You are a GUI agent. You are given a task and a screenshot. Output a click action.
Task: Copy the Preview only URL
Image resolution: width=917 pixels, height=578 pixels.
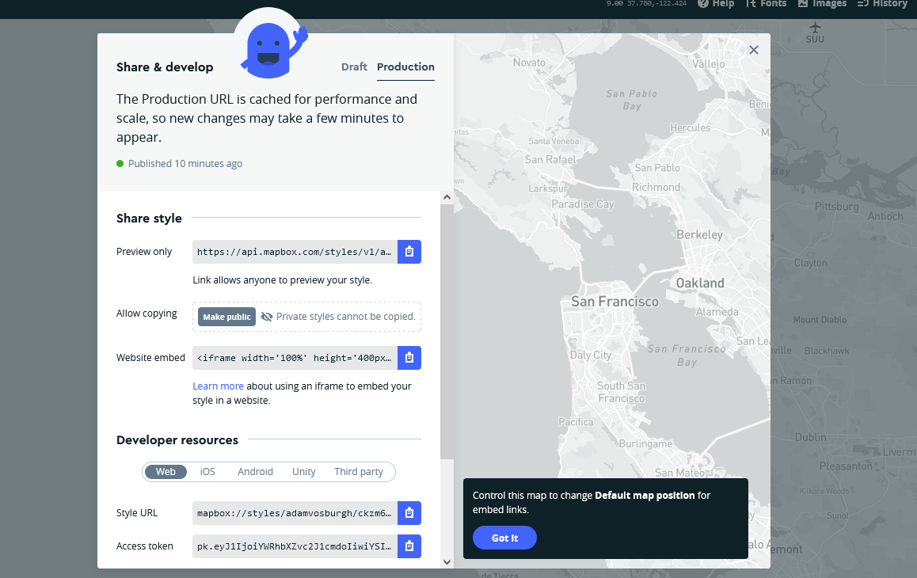pos(409,252)
